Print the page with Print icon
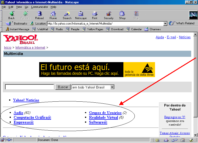198x143 pixels. click(95, 15)
